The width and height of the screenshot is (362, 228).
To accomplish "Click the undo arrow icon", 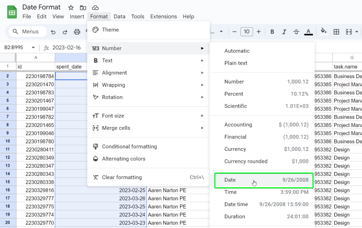I will (x=53, y=31).
